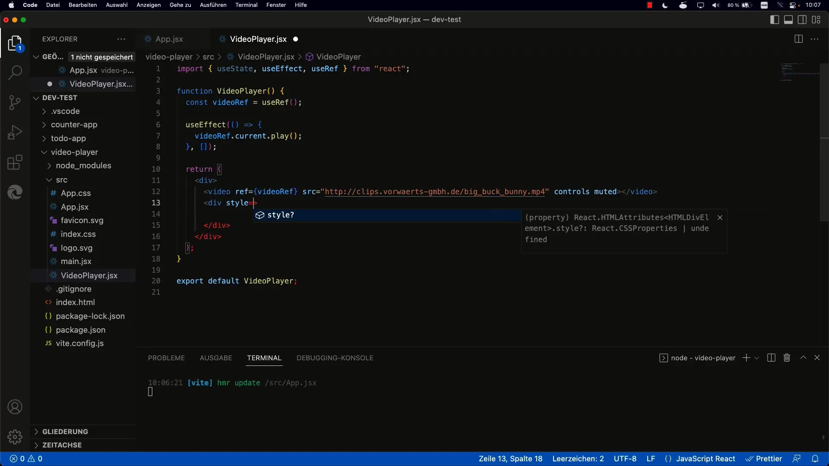The height and width of the screenshot is (466, 829).
Task: Toggle secondary sidebar visibility
Action: tap(802, 19)
